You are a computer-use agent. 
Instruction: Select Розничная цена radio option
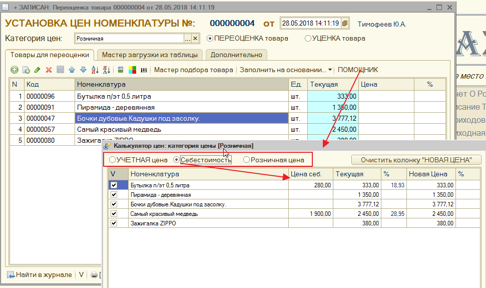pyautogui.click(x=246, y=160)
